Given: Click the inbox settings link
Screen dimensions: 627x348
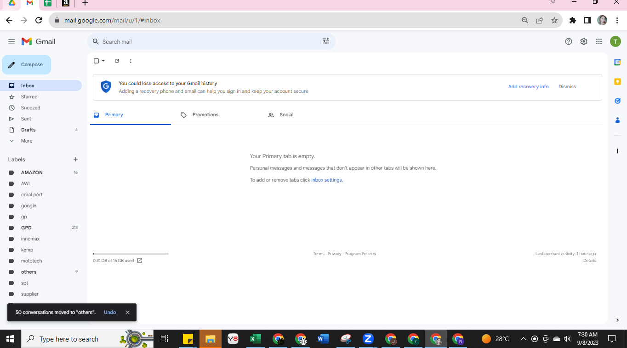Looking at the screenshot, I should (326, 180).
